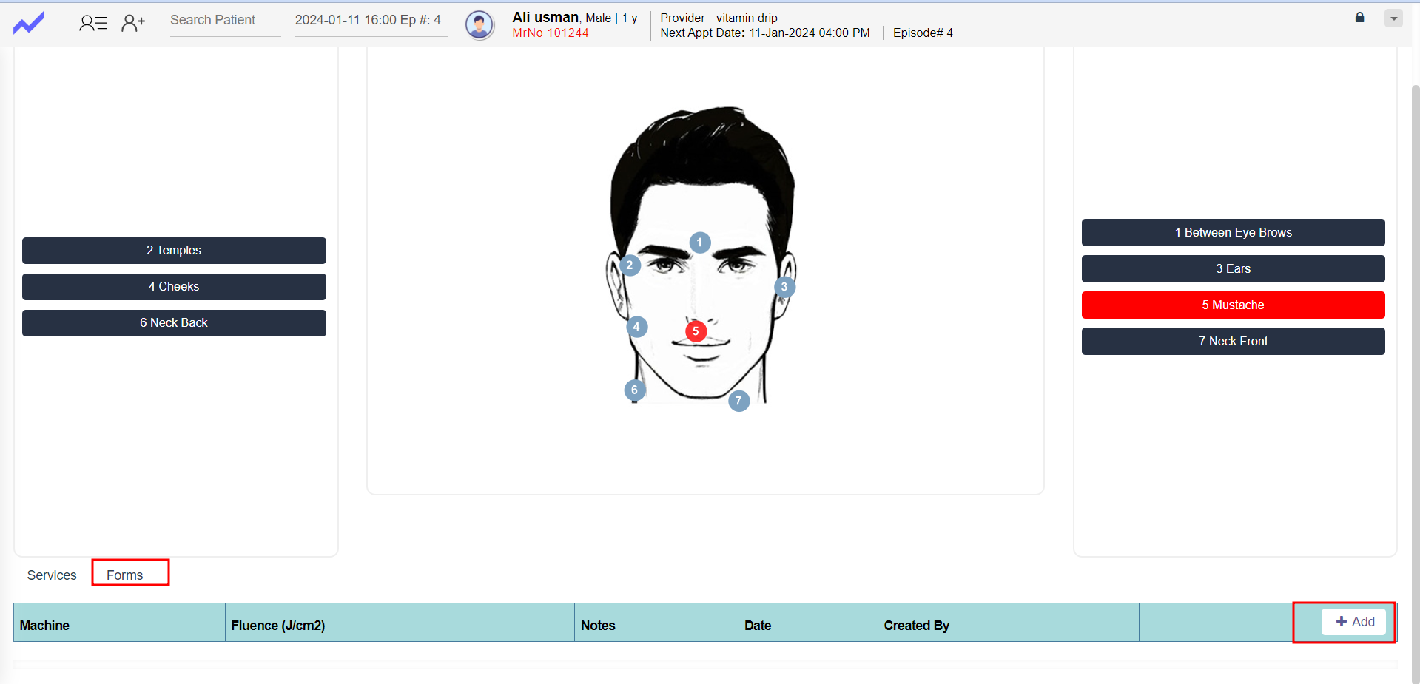
Task: Open the patient list icon
Action: pyautogui.click(x=93, y=23)
